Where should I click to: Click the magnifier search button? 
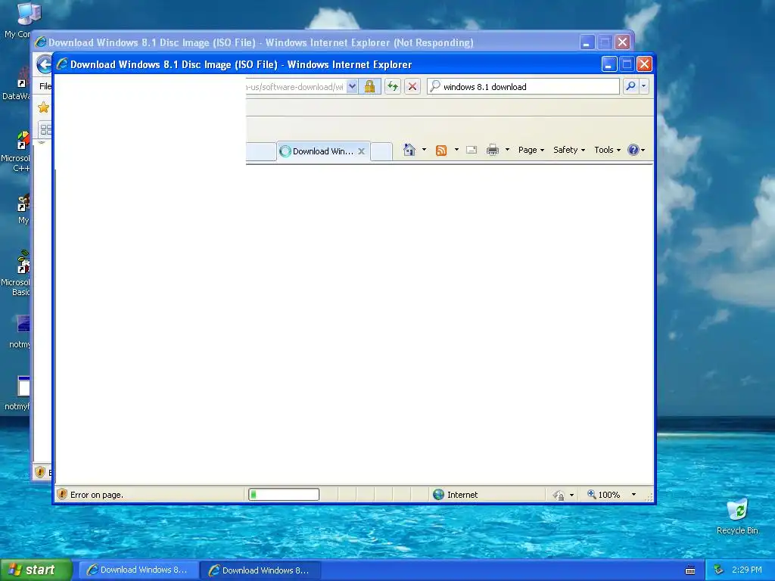630,86
